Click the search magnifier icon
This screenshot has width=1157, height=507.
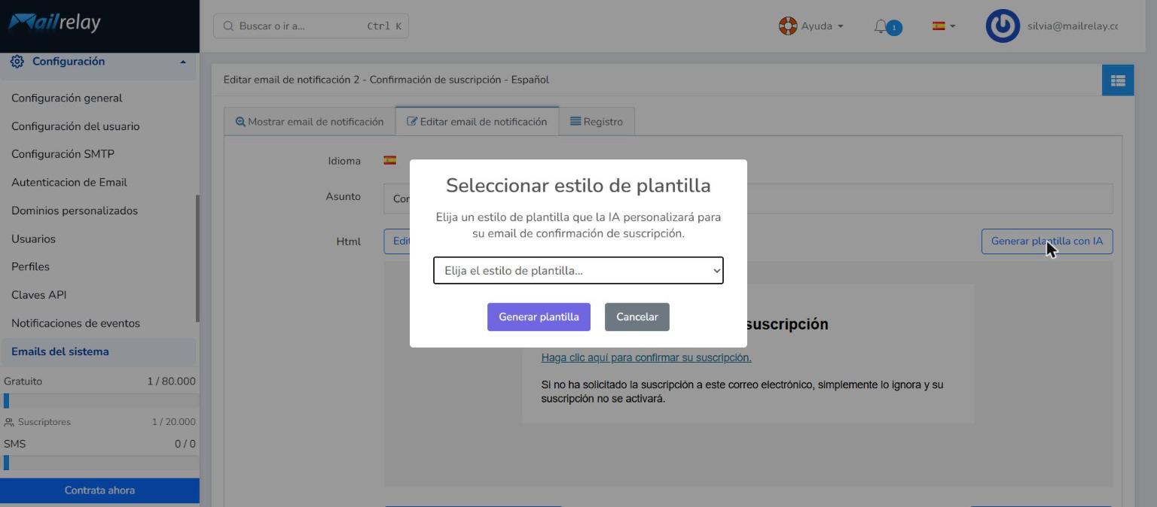(228, 26)
